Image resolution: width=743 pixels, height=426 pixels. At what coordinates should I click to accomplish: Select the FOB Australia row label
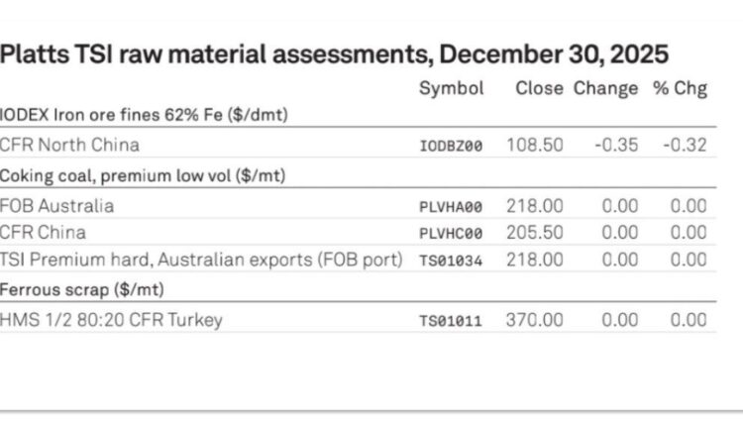(57, 206)
